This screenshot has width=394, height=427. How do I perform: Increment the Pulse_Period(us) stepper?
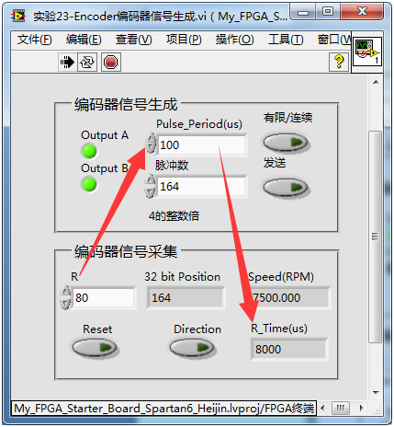coord(151,139)
